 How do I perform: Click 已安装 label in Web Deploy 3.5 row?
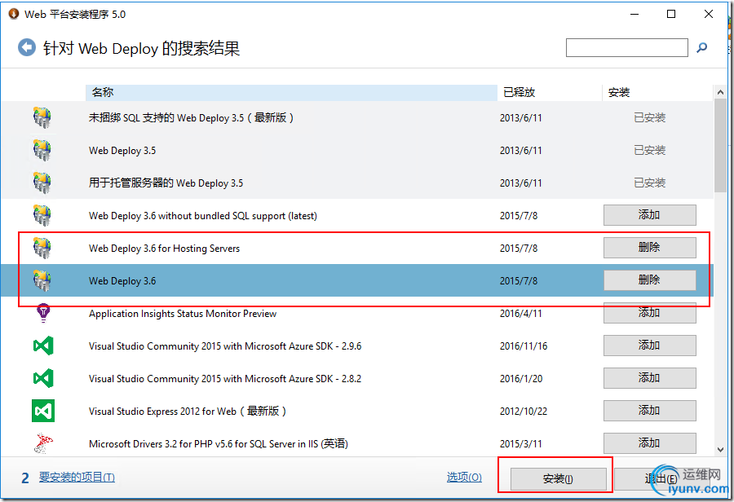(x=649, y=150)
